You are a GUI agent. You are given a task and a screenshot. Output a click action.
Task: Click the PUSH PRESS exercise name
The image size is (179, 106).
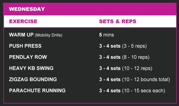point(25,46)
